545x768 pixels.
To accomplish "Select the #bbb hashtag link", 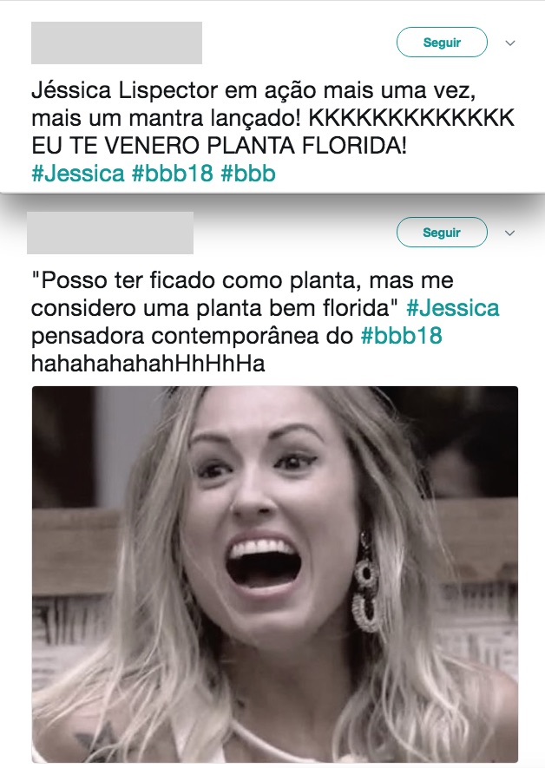I will click(248, 174).
